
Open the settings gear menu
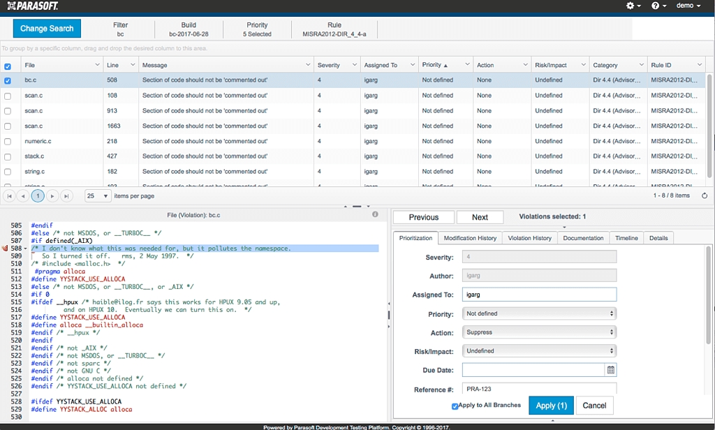633,6
